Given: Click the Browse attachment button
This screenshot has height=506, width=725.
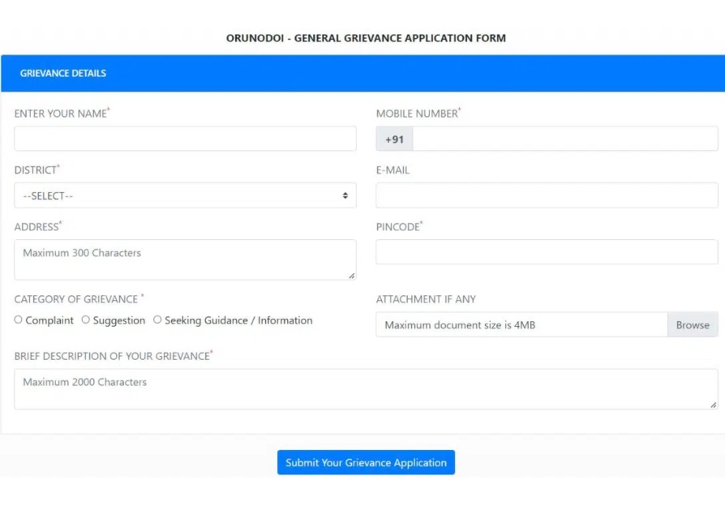Looking at the screenshot, I should (693, 324).
